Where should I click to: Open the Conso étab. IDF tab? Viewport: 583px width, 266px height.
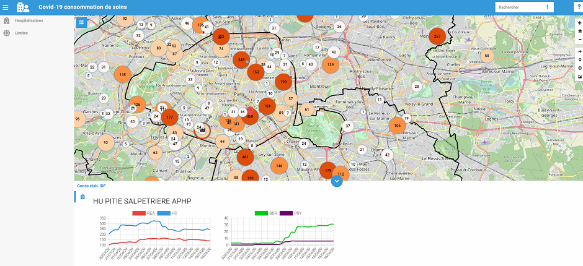[x=91, y=186]
